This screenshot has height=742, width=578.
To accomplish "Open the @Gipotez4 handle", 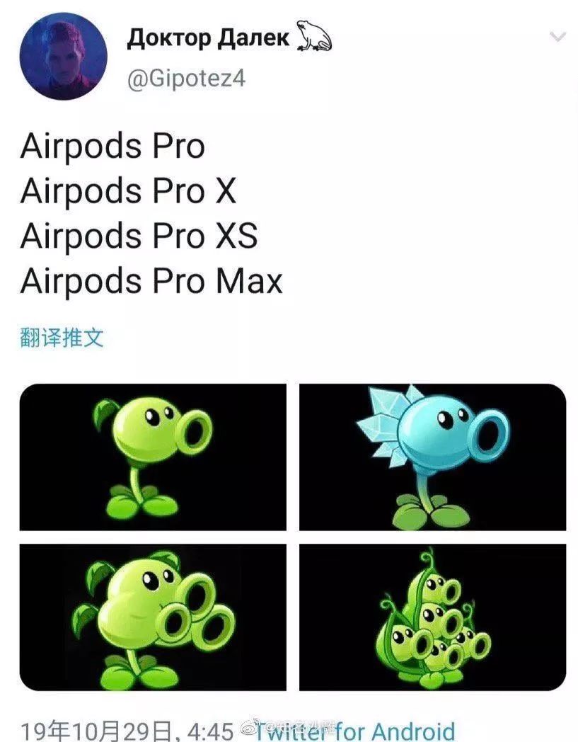I will 186,78.
